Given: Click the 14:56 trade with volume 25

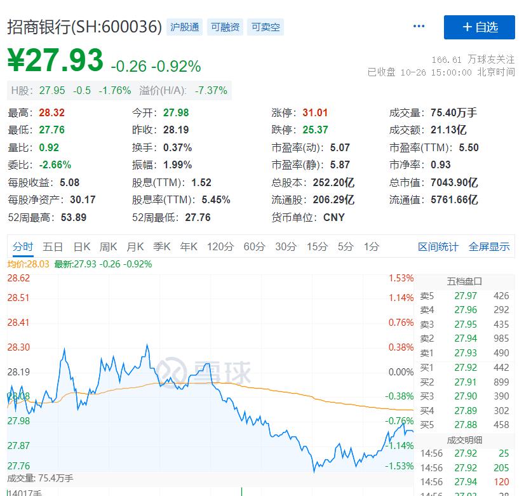Looking at the screenshot, I should pos(464,453).
